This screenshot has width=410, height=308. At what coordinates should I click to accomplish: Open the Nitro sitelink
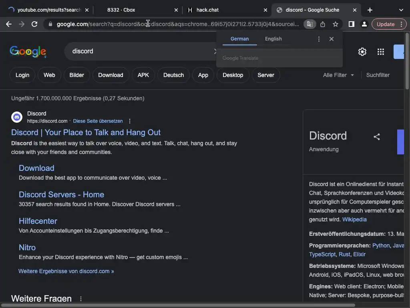click(27, 247)
